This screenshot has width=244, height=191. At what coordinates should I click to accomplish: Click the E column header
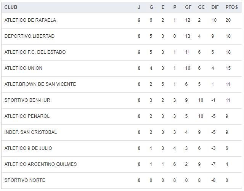[163, 7]
